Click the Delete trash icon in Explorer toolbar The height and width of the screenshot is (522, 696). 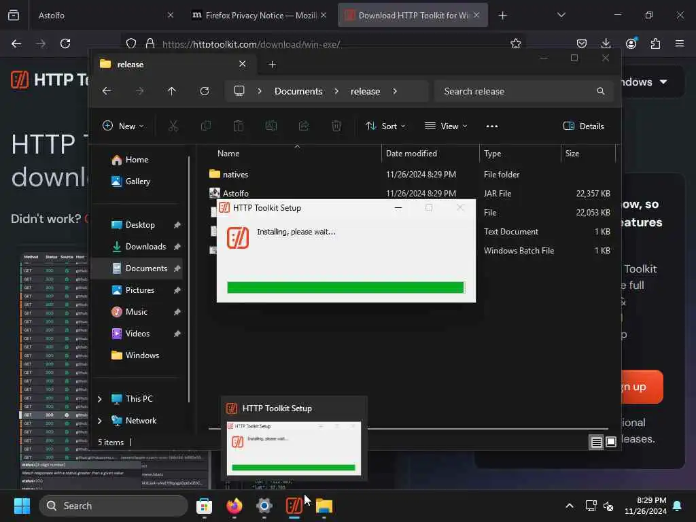(336, 126)
